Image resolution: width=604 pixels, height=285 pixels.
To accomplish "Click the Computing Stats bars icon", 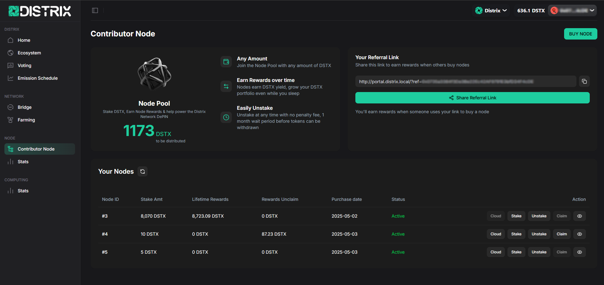I will click(10, 191).
